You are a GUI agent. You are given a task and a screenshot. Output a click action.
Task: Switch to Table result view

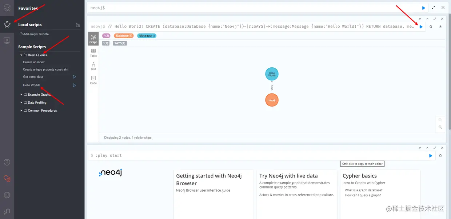(x=93, y=53)
